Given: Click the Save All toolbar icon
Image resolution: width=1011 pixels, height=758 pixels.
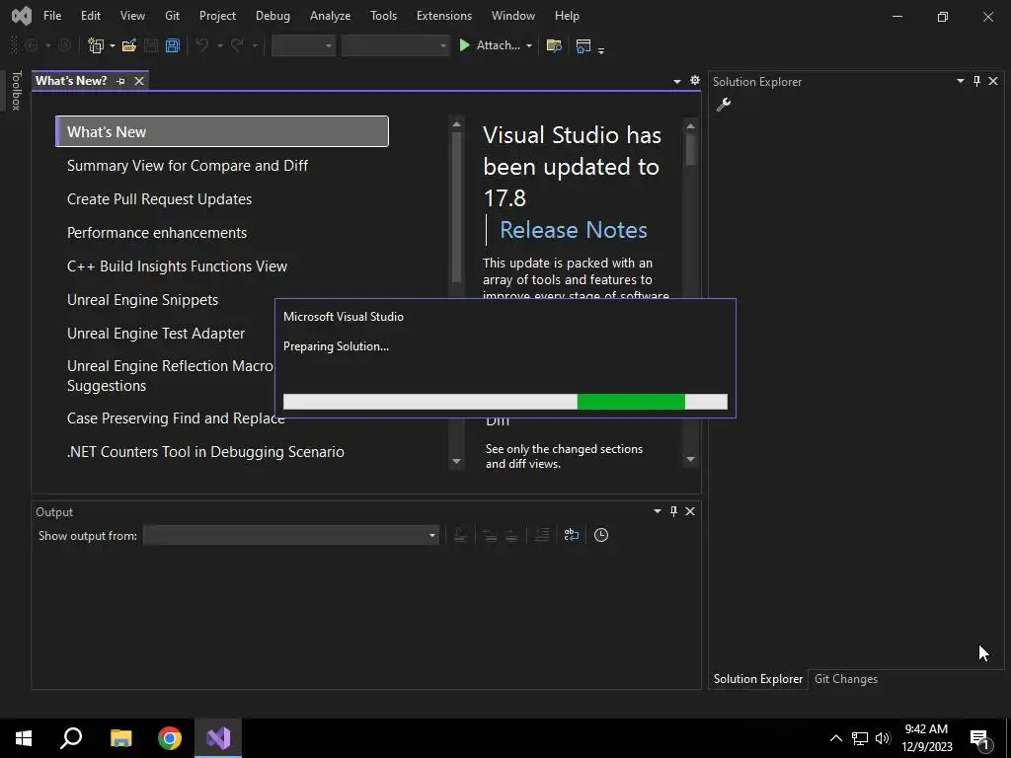Looking at the screenshot, I should (x=172, y=45).
